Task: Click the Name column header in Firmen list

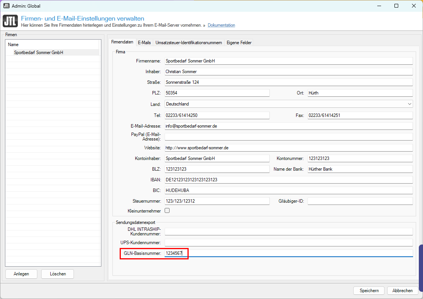Action: [53, 45]
